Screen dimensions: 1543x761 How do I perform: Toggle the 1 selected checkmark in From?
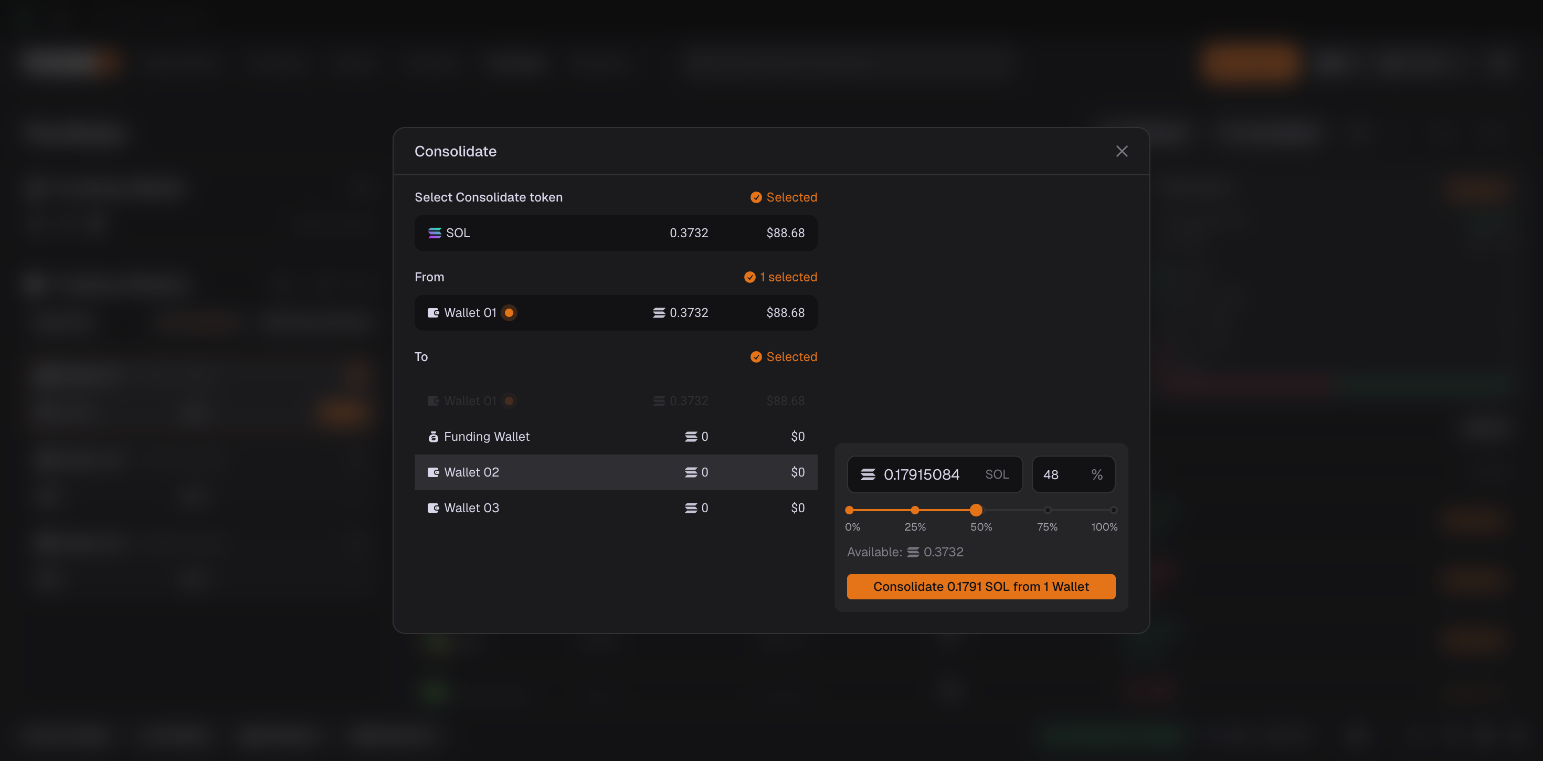[749, 278]
